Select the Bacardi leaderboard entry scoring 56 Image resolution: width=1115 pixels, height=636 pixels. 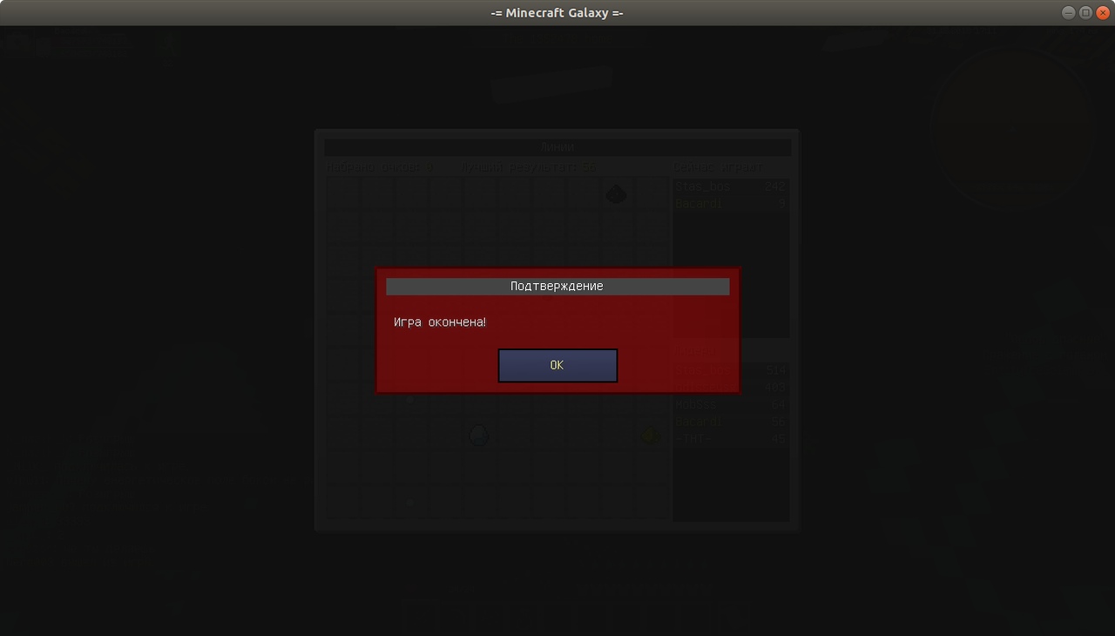[x=730, y=422]
